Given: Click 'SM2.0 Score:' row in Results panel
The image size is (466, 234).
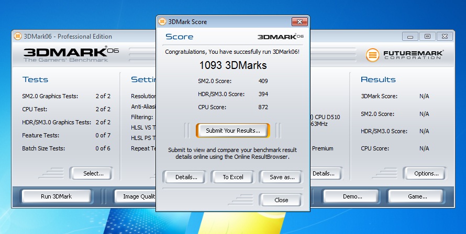Looking at the screenshot, I should tap(395, 114).
